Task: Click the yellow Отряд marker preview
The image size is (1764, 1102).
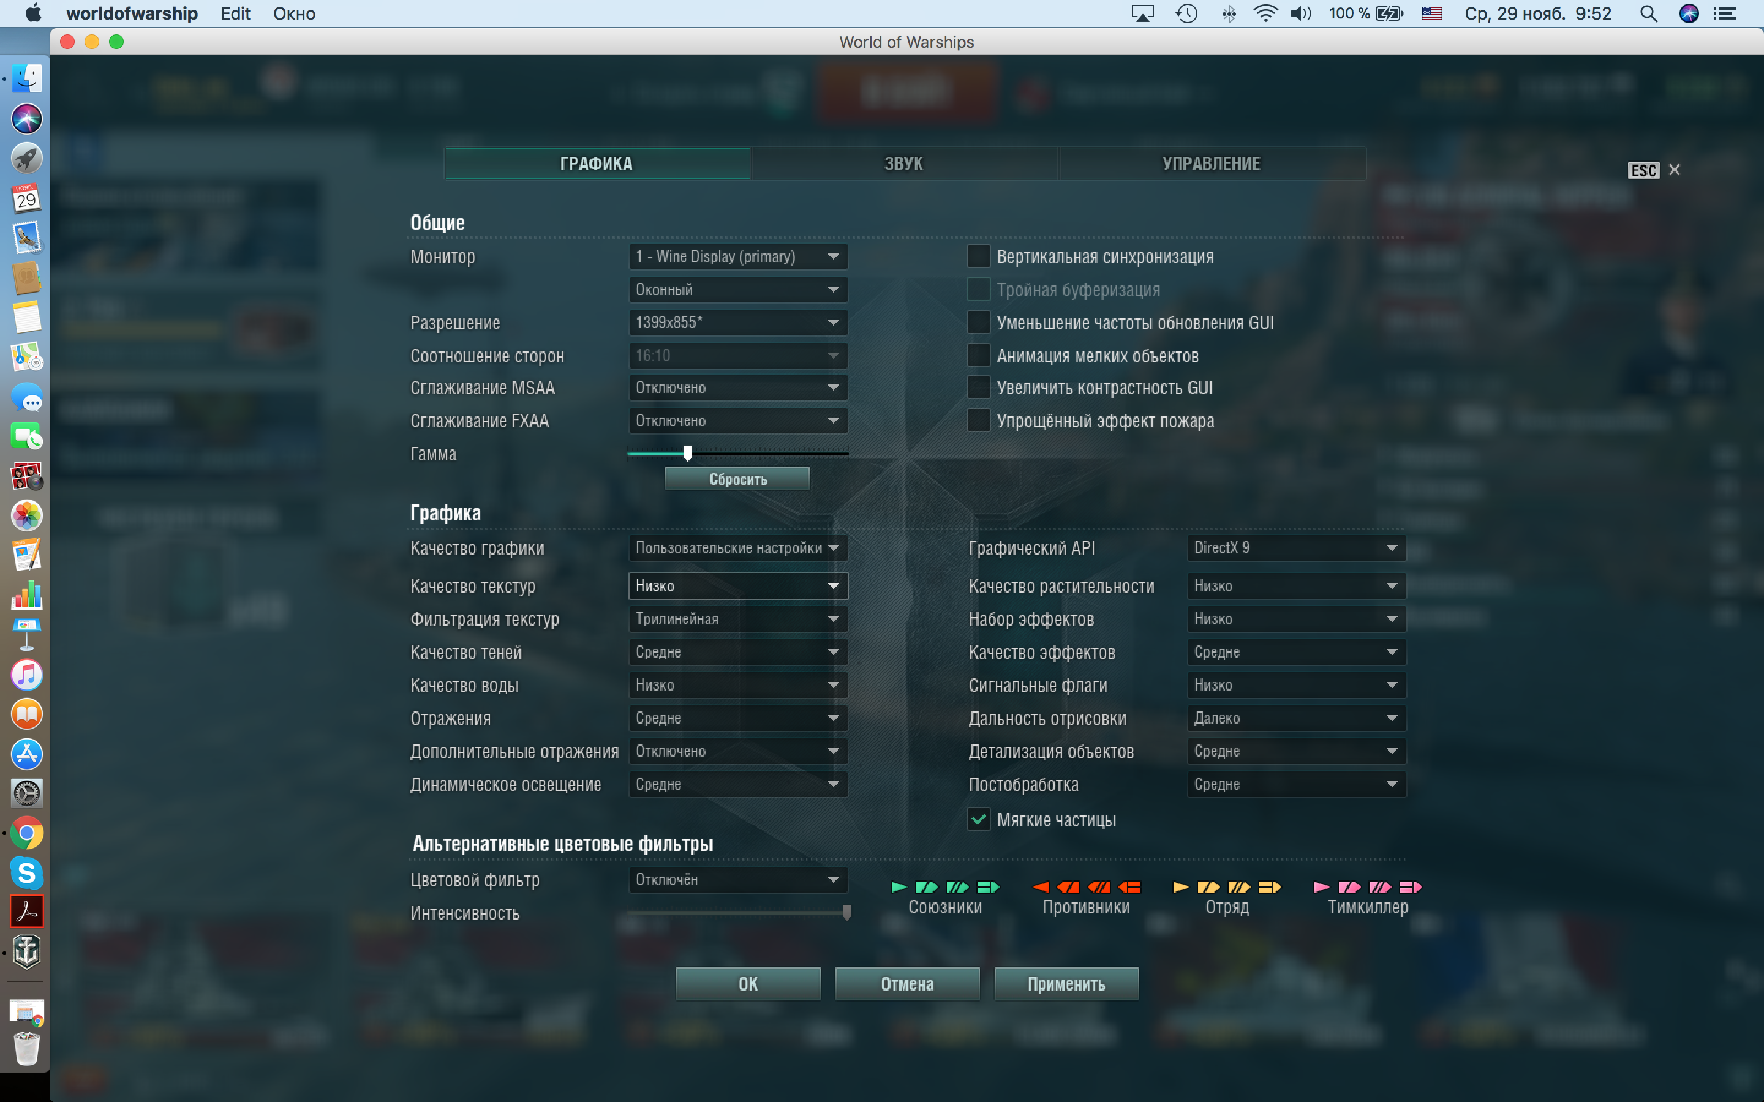Action: point(1227,887)
